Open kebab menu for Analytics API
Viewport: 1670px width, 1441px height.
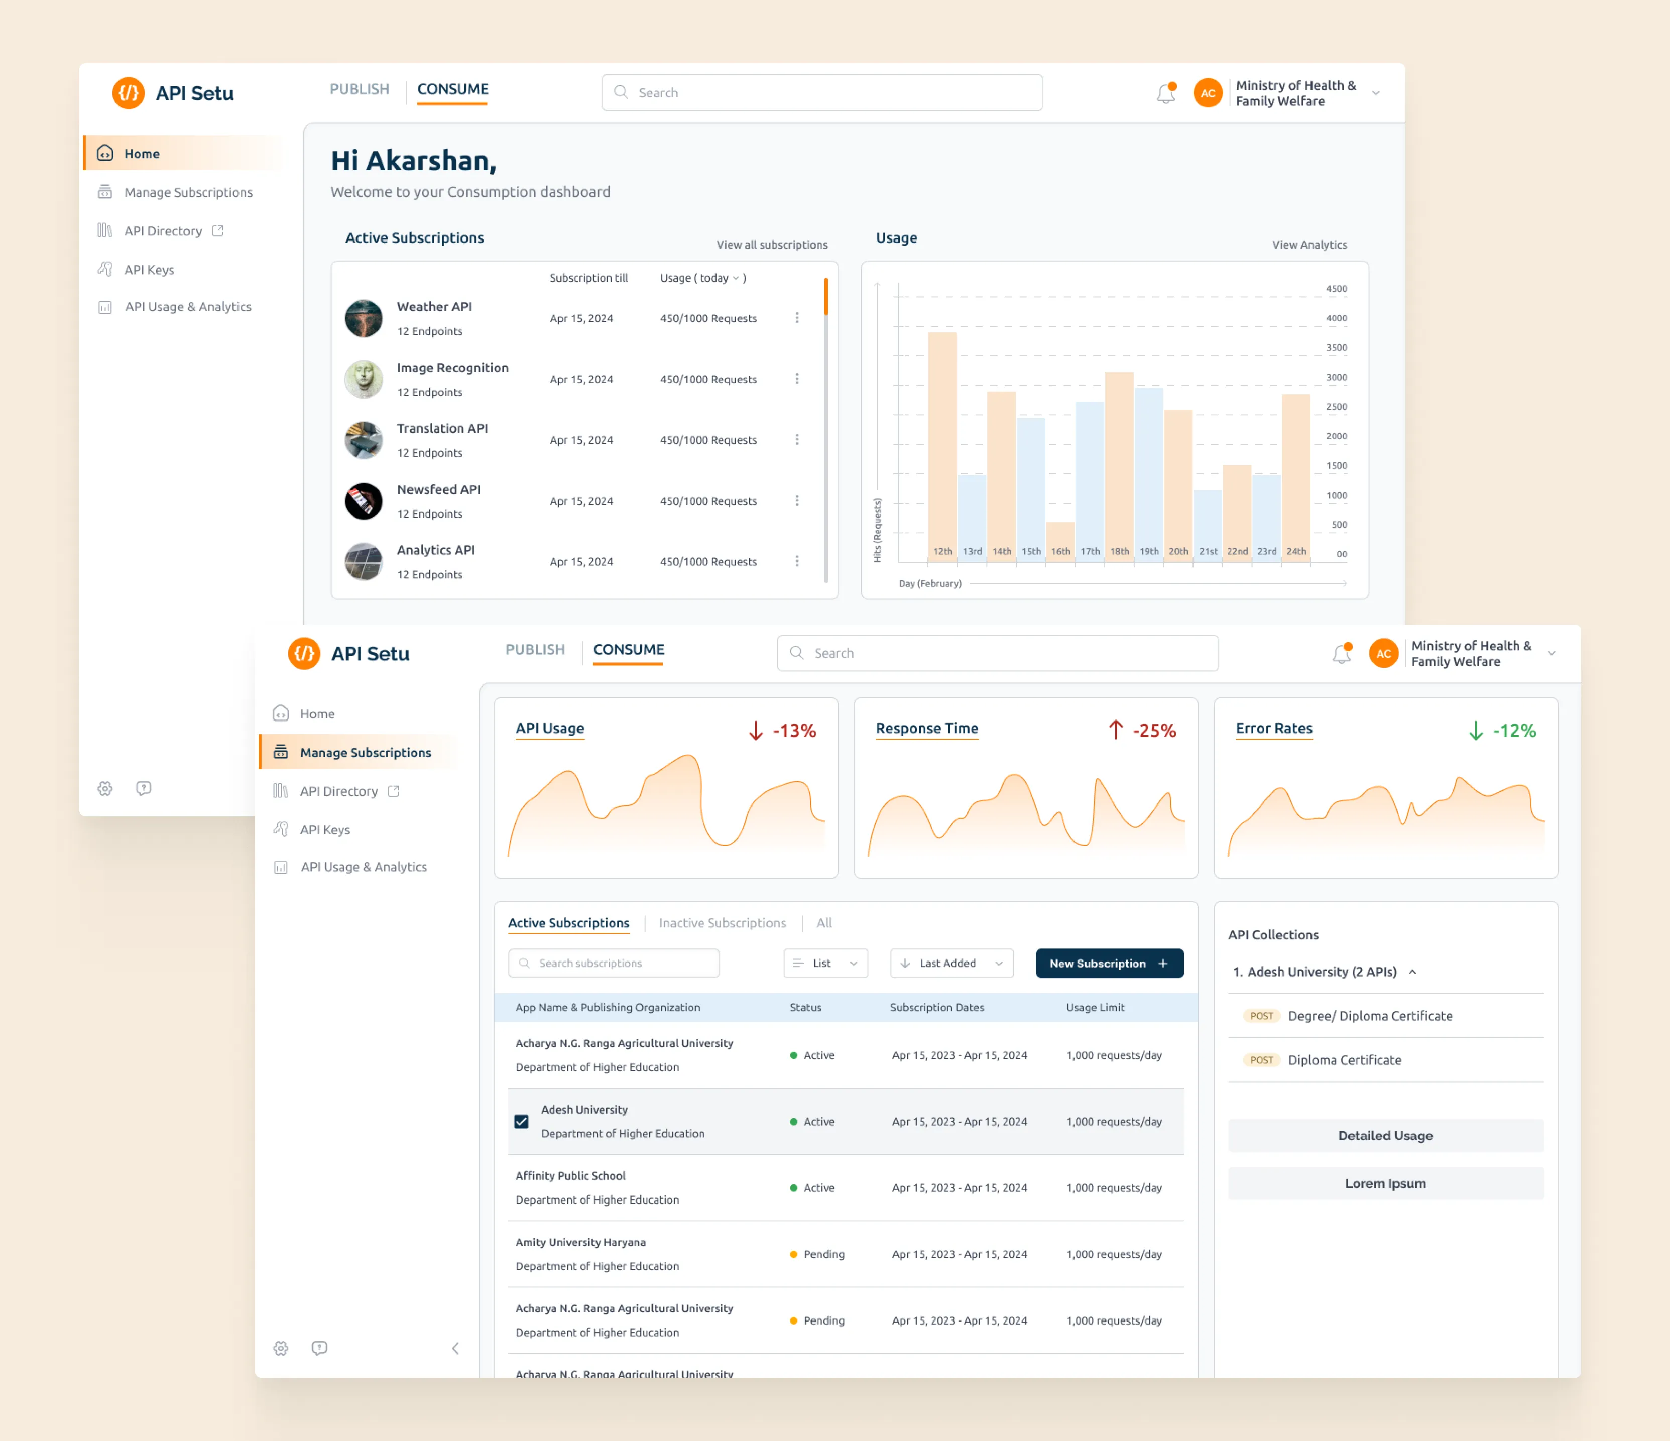[796, 562]
